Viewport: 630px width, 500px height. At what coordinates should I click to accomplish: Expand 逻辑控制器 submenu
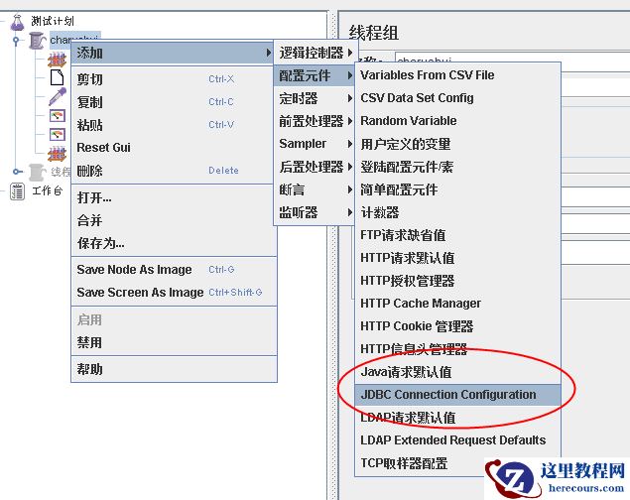[x=315, y=53]
